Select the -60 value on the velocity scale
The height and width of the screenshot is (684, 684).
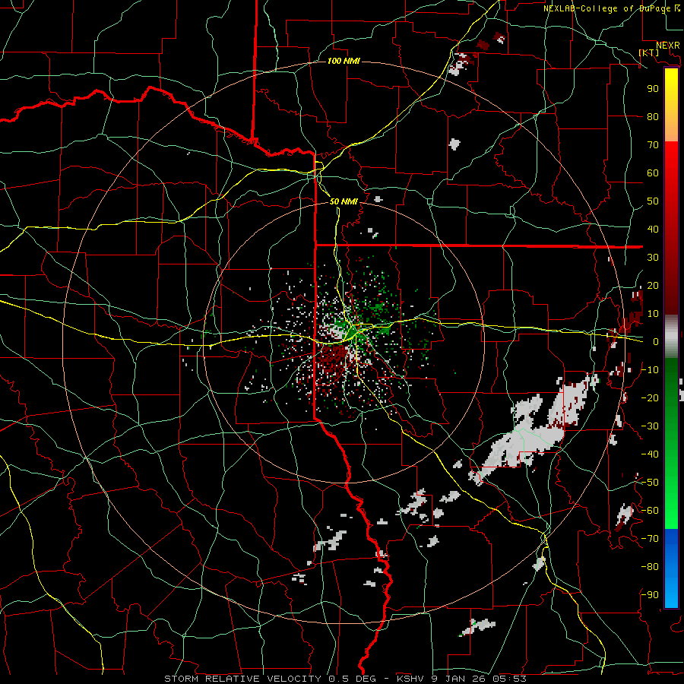[x=650, y=511]
